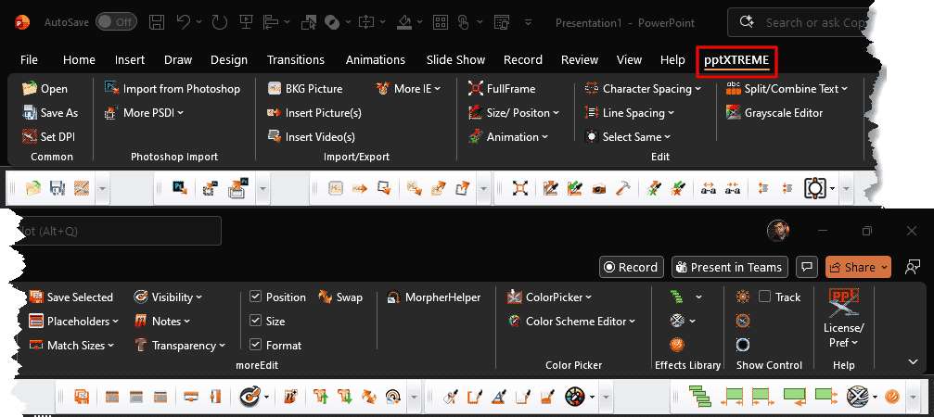
Task: Switch to the Insert tab
Action: [x=130, y=59]
